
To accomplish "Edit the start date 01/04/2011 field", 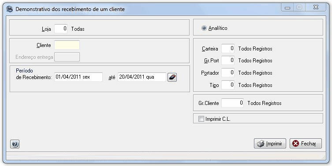I will click(78, 77).
